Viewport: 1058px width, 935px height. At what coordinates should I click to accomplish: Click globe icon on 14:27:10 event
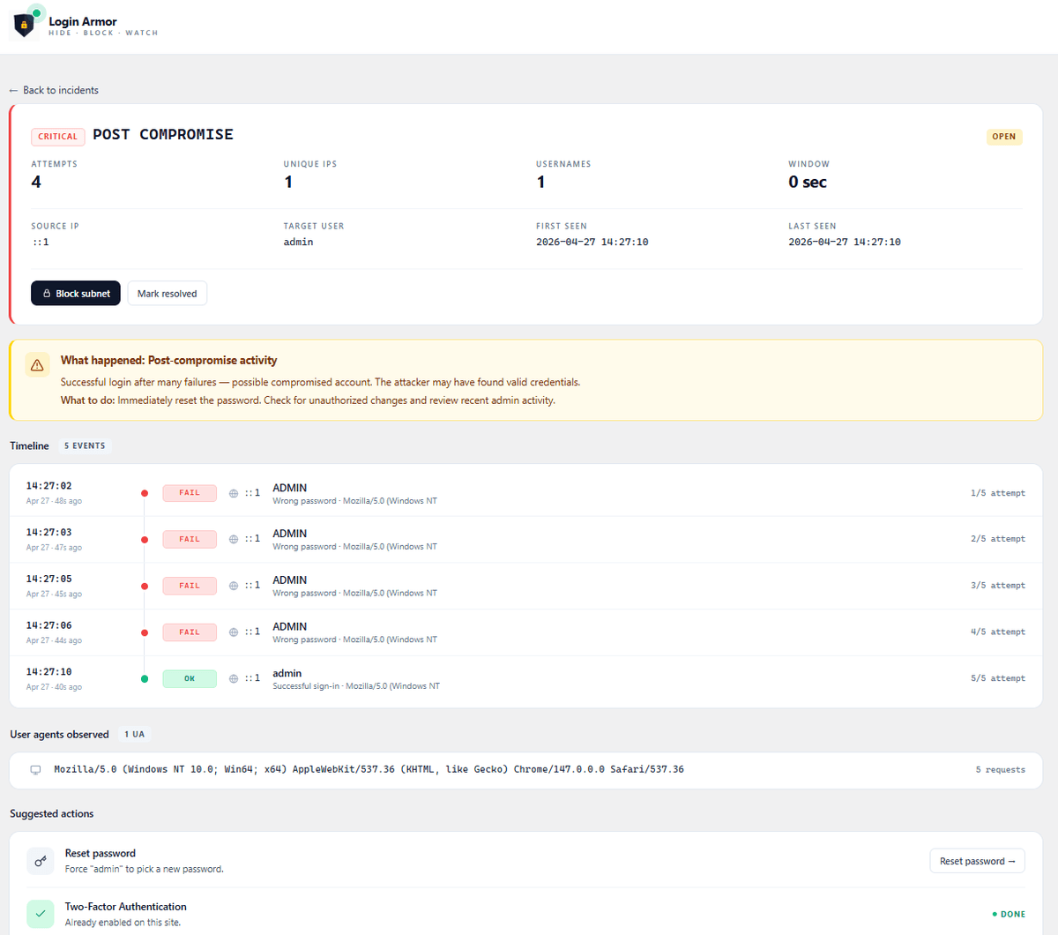234,678
